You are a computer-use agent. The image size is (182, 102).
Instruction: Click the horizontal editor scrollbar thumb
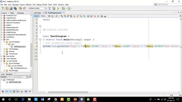(68, 92)
